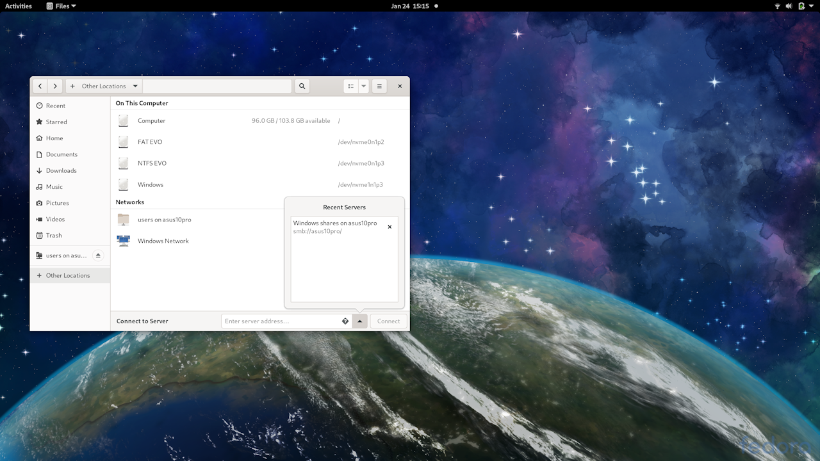
Task: Open Windows Network row
Action: point(197,241)
